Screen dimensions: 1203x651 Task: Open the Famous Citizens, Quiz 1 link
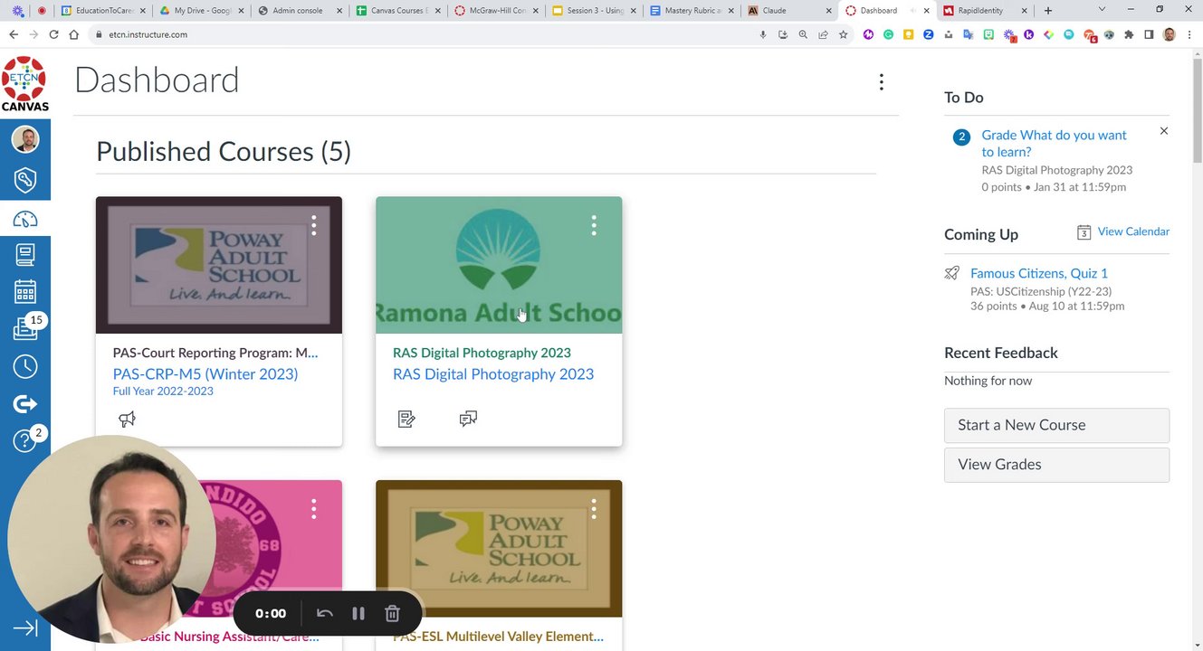pos(1039,273)
